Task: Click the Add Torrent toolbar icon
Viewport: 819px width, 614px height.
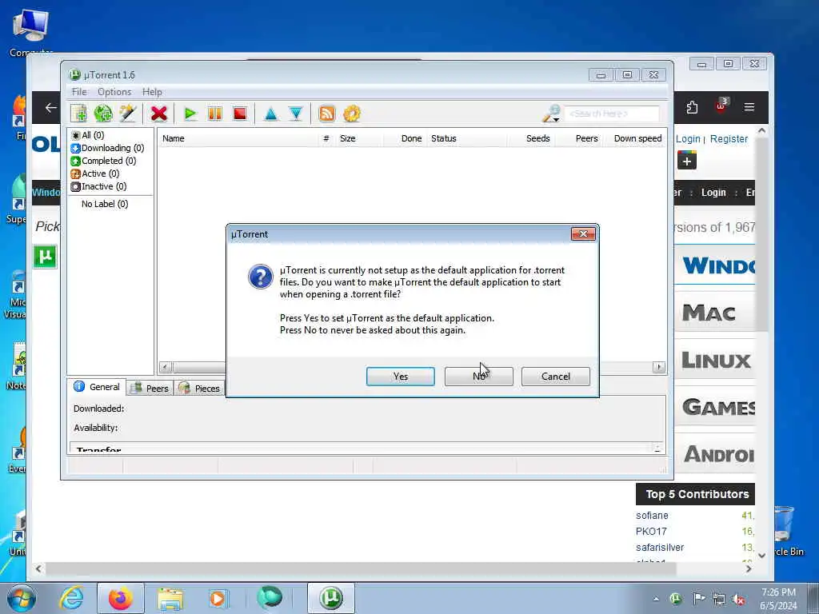Action: point(79,114)
